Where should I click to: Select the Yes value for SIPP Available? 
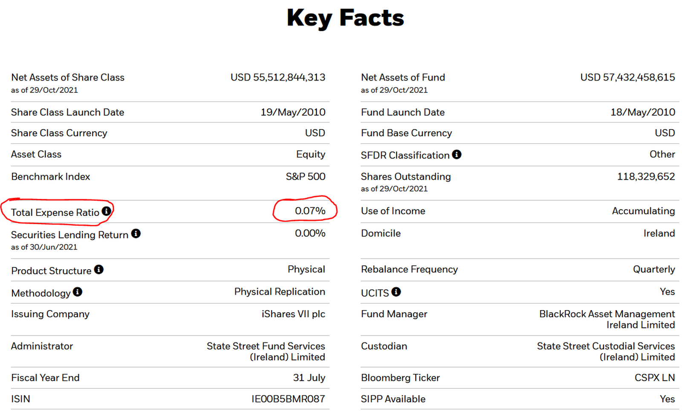(668, 399)
